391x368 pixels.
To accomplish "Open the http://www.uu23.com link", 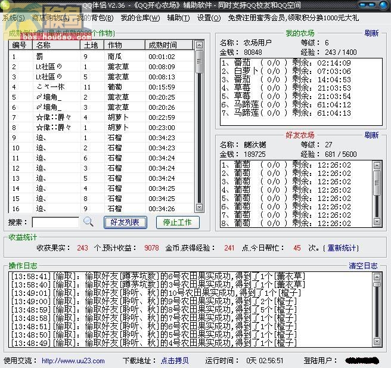I will pos(73,361).
